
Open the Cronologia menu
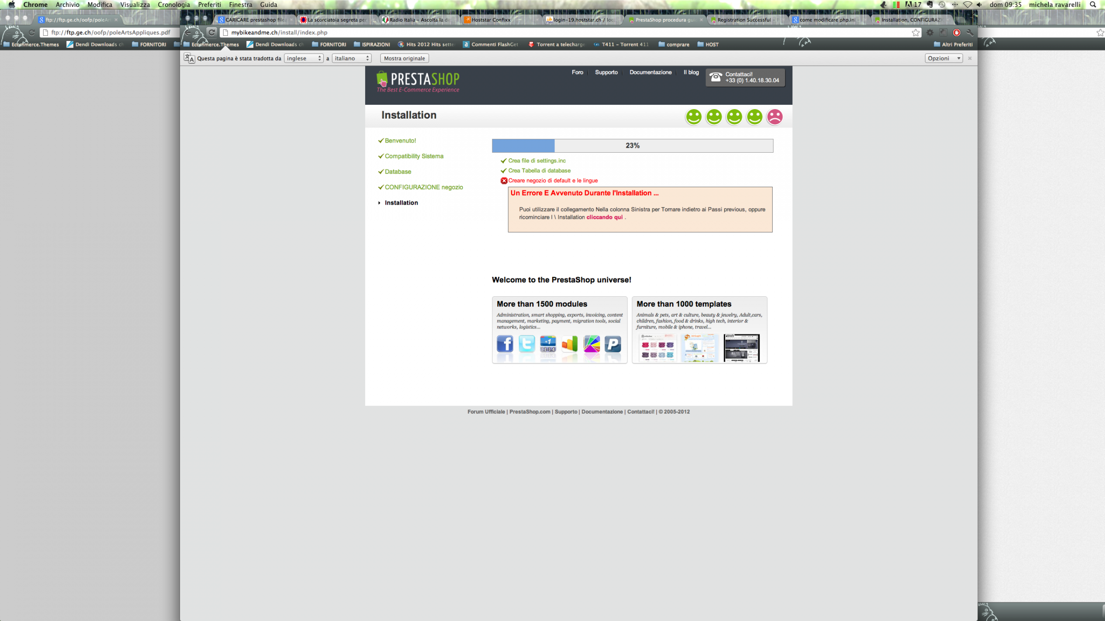pos(174,5)
